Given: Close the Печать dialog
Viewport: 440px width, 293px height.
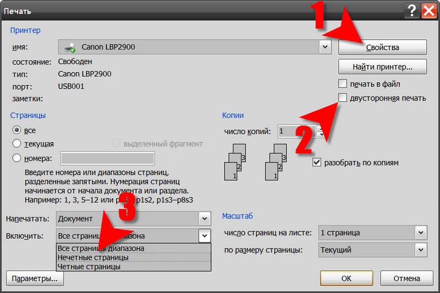Looking at the screenshot, I should coord(429,11).
